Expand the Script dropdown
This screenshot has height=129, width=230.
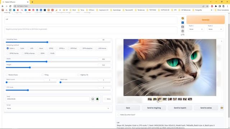tap(58, 108)
